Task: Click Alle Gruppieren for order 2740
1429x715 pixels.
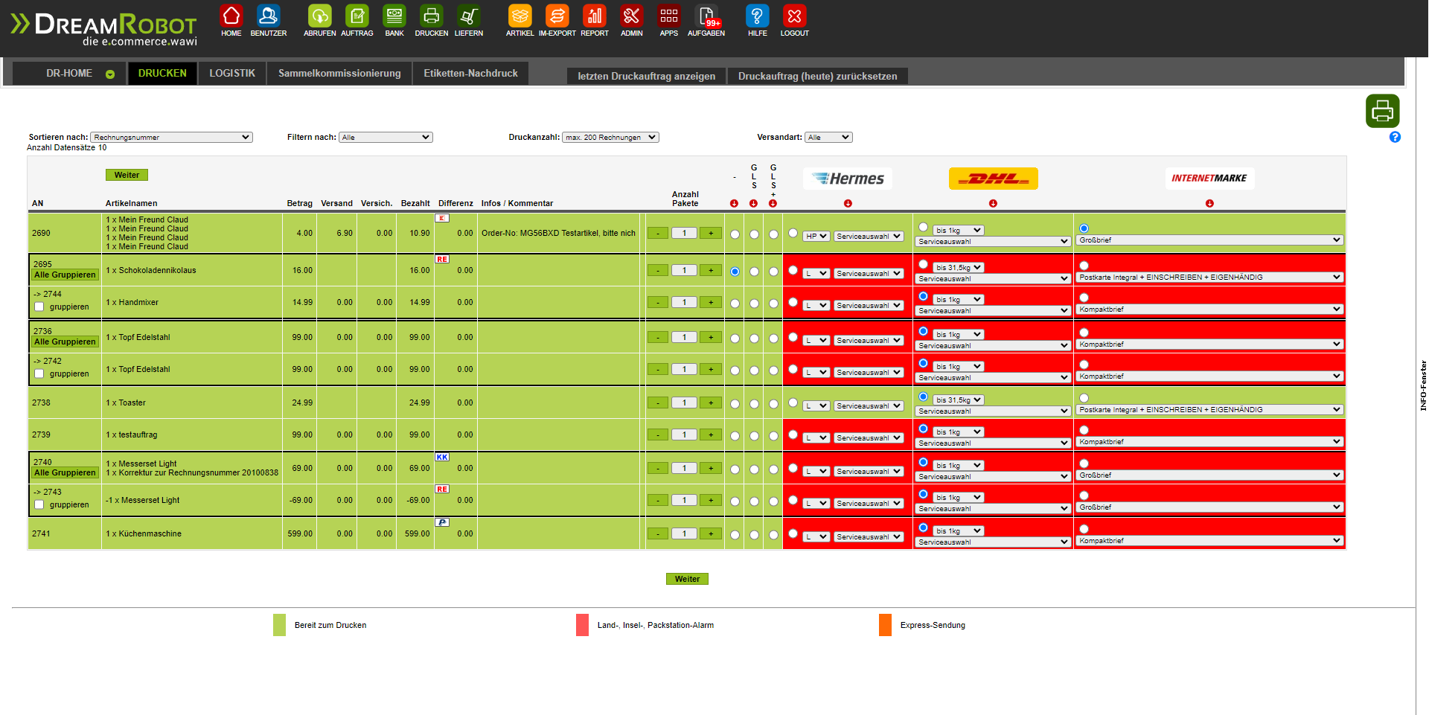Action: click(65, 472)
